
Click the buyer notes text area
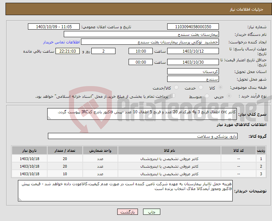[x=125, y=191]
